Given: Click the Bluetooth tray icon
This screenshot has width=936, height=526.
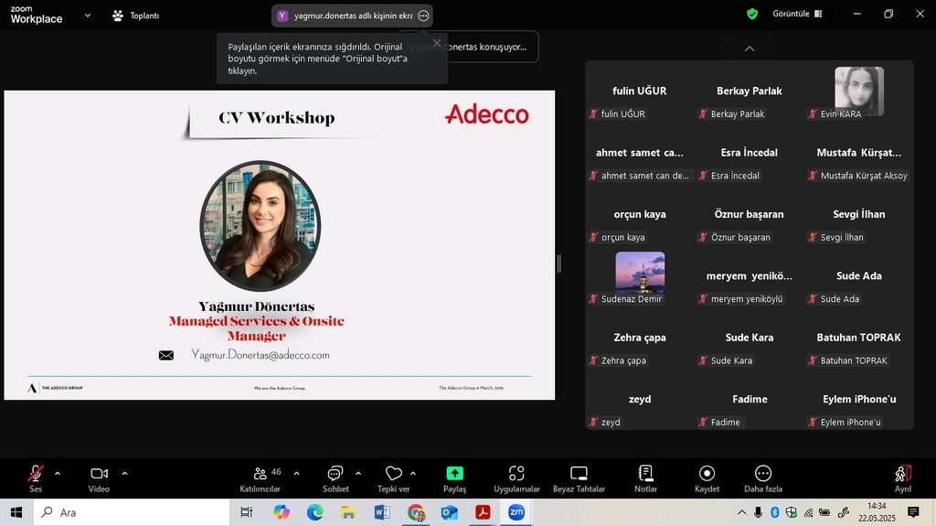Looking at the screenshot, I should pyautogui.click(x=775, y=512).
